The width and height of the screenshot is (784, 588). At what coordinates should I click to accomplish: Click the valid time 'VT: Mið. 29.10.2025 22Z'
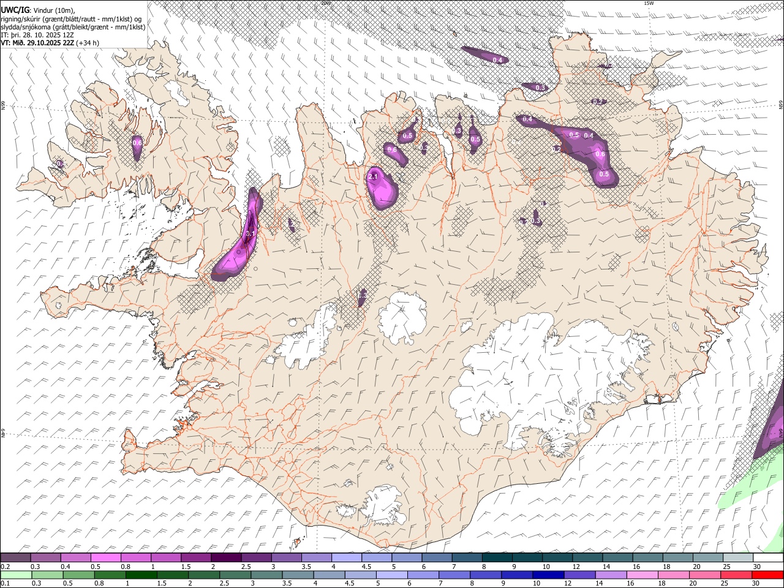[x=38, y=43]
